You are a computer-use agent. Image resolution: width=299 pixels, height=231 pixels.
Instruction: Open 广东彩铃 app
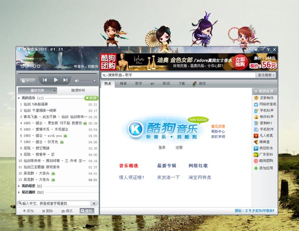[264, 154]
